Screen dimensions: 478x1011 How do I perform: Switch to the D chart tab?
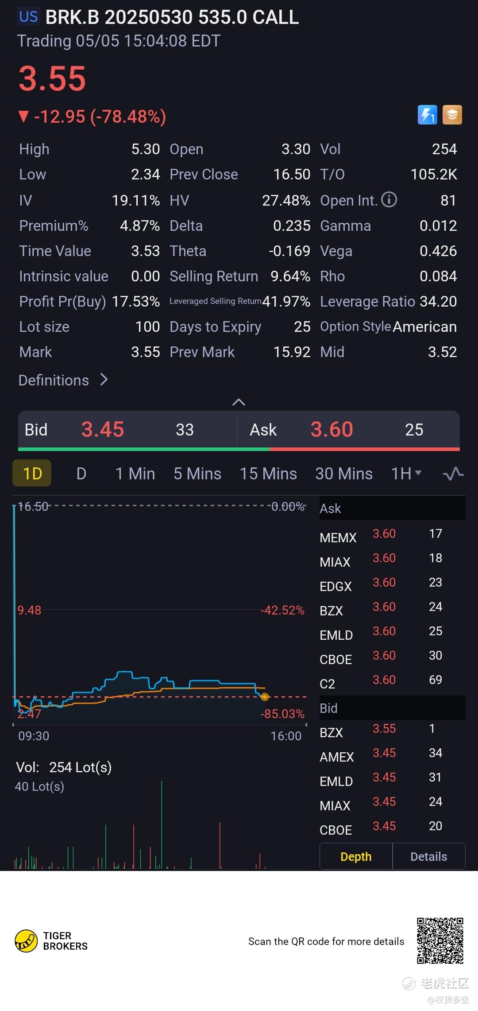[x=81, y=474]
